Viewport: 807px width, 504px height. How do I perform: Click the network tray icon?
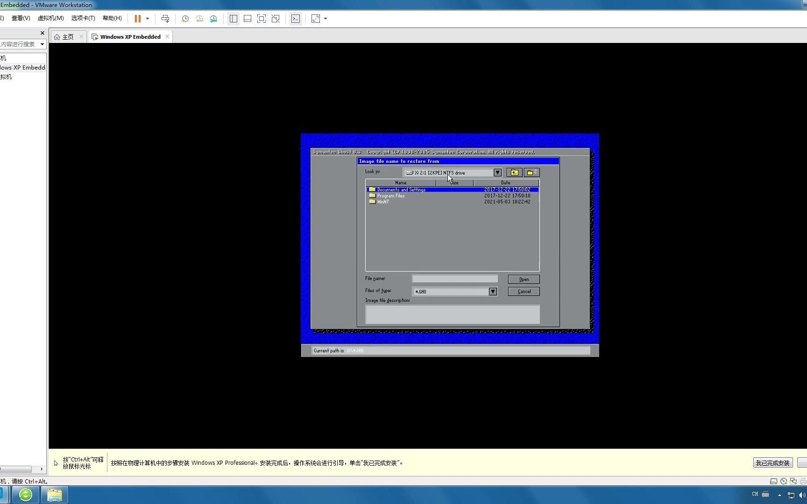[791, 495]
